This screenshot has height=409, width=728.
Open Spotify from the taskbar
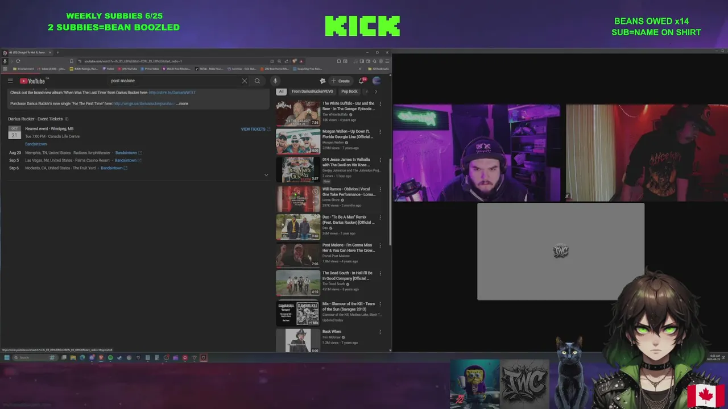[110, 357]
